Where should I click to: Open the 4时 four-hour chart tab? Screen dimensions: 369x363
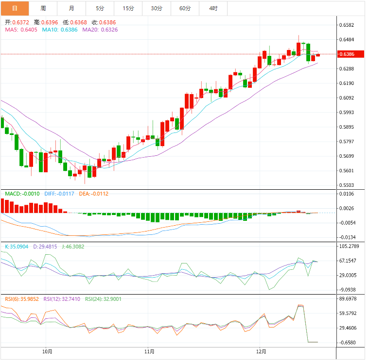pos(213,8)
